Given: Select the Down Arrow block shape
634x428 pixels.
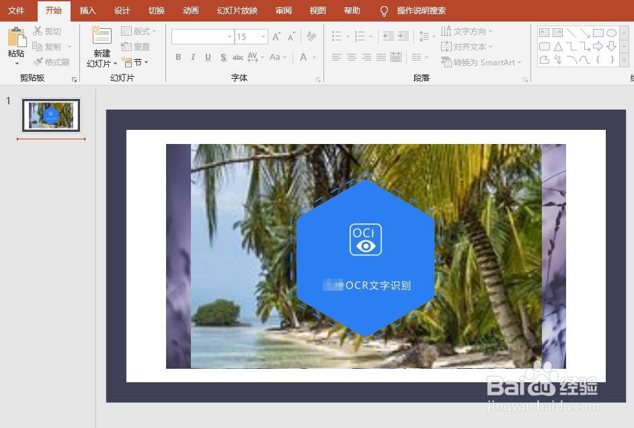Looking at the screenshot, I should click(x=611, y=46).
